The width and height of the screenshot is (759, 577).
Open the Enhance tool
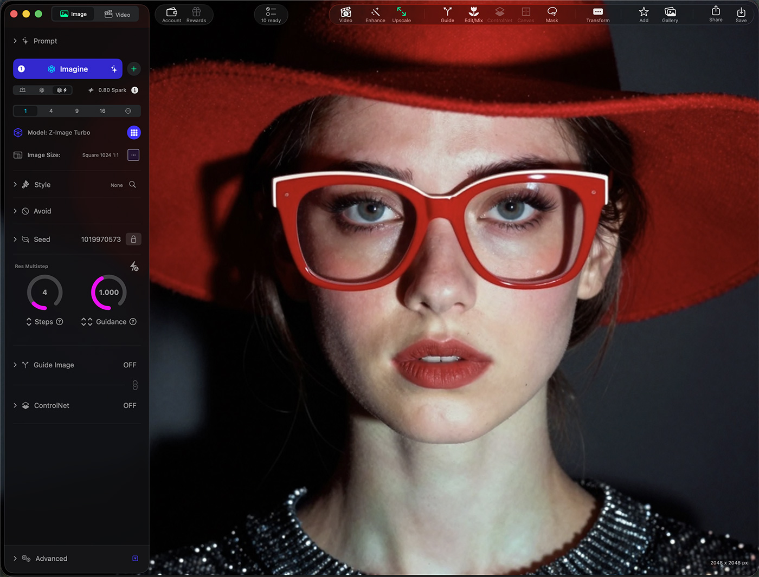pos(375,15)
